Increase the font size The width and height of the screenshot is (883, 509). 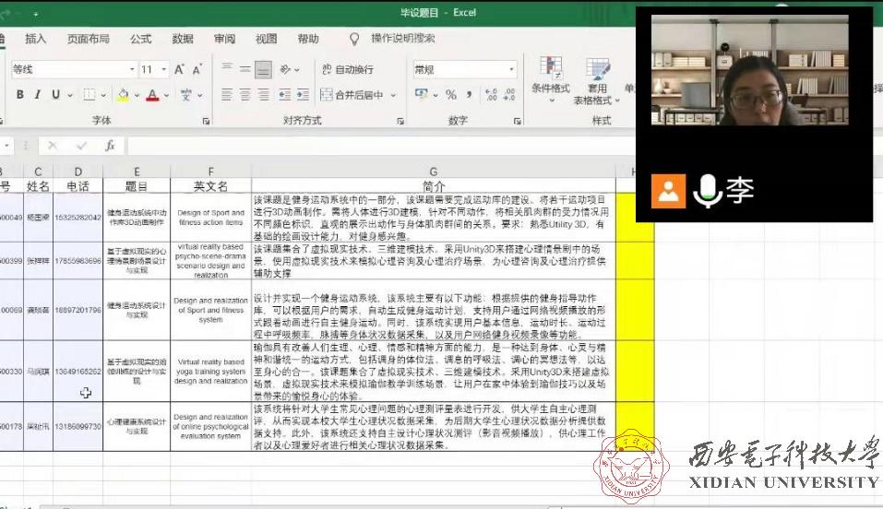(180, 70)
